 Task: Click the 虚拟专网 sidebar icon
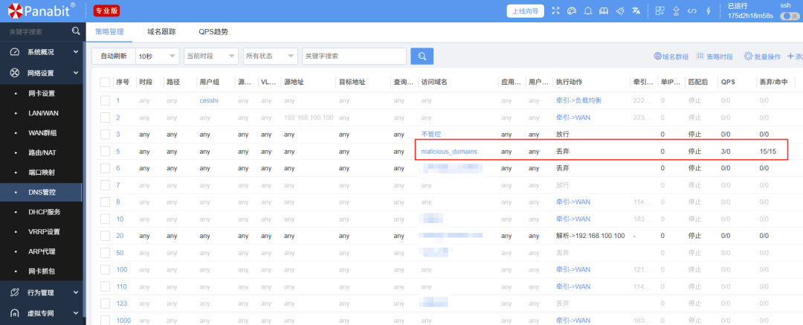[15, 312]
